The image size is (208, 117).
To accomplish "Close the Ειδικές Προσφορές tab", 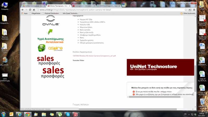I will (69, 6).
